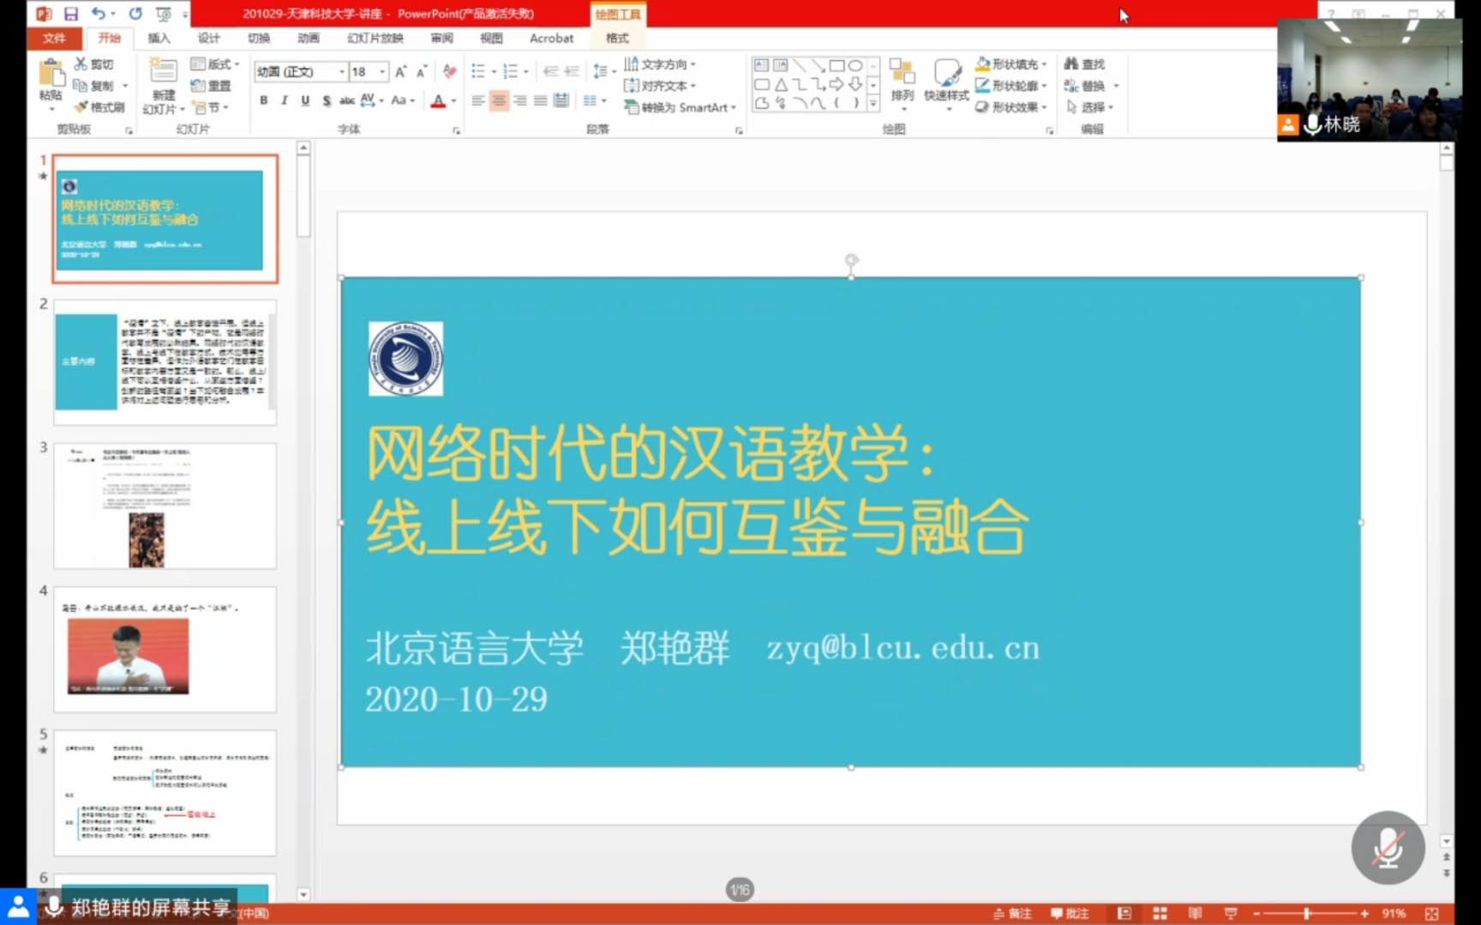The width and height of the screenshot is (1481, 925).
Task: Align text to the left
Action: point(478,101)
